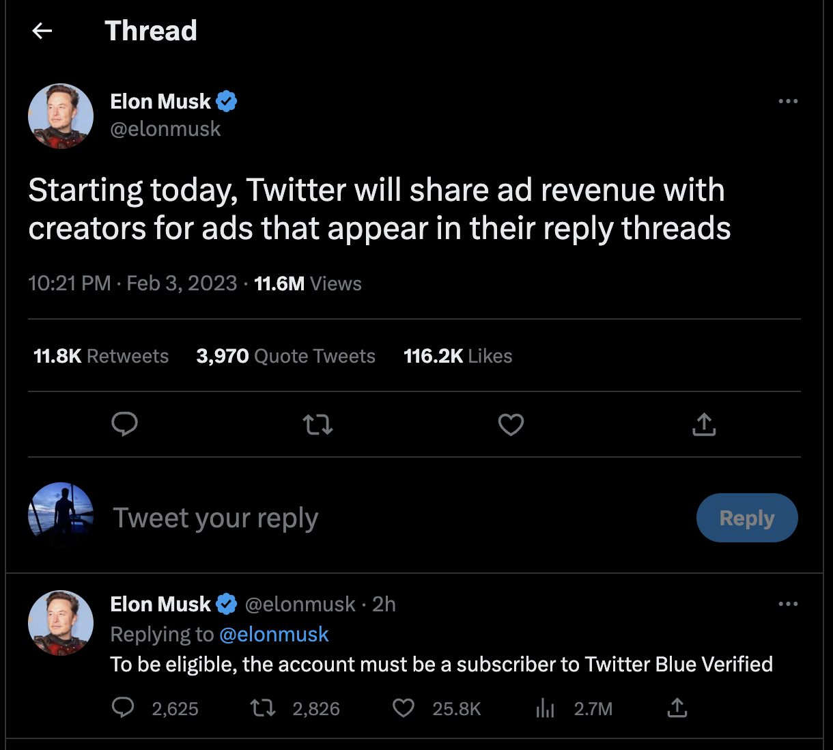Like the main tweet with heart icon
Image resolution: width=833 pixels, height=750 pixels.
click(511, 425)
